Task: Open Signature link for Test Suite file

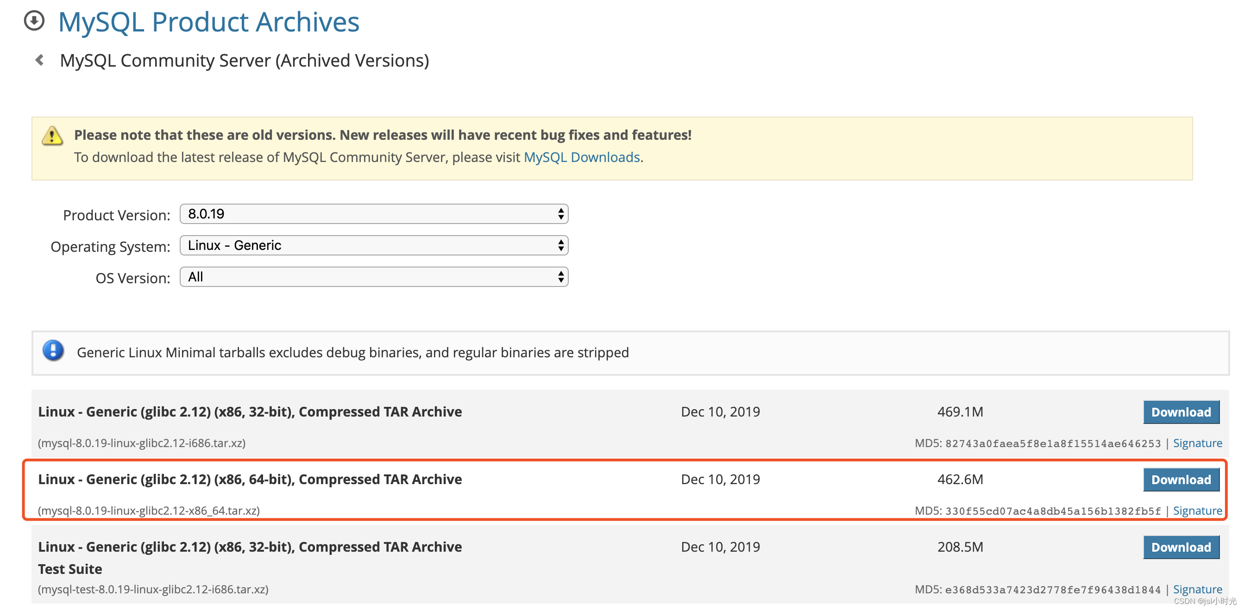Action: coord(1197,589)
